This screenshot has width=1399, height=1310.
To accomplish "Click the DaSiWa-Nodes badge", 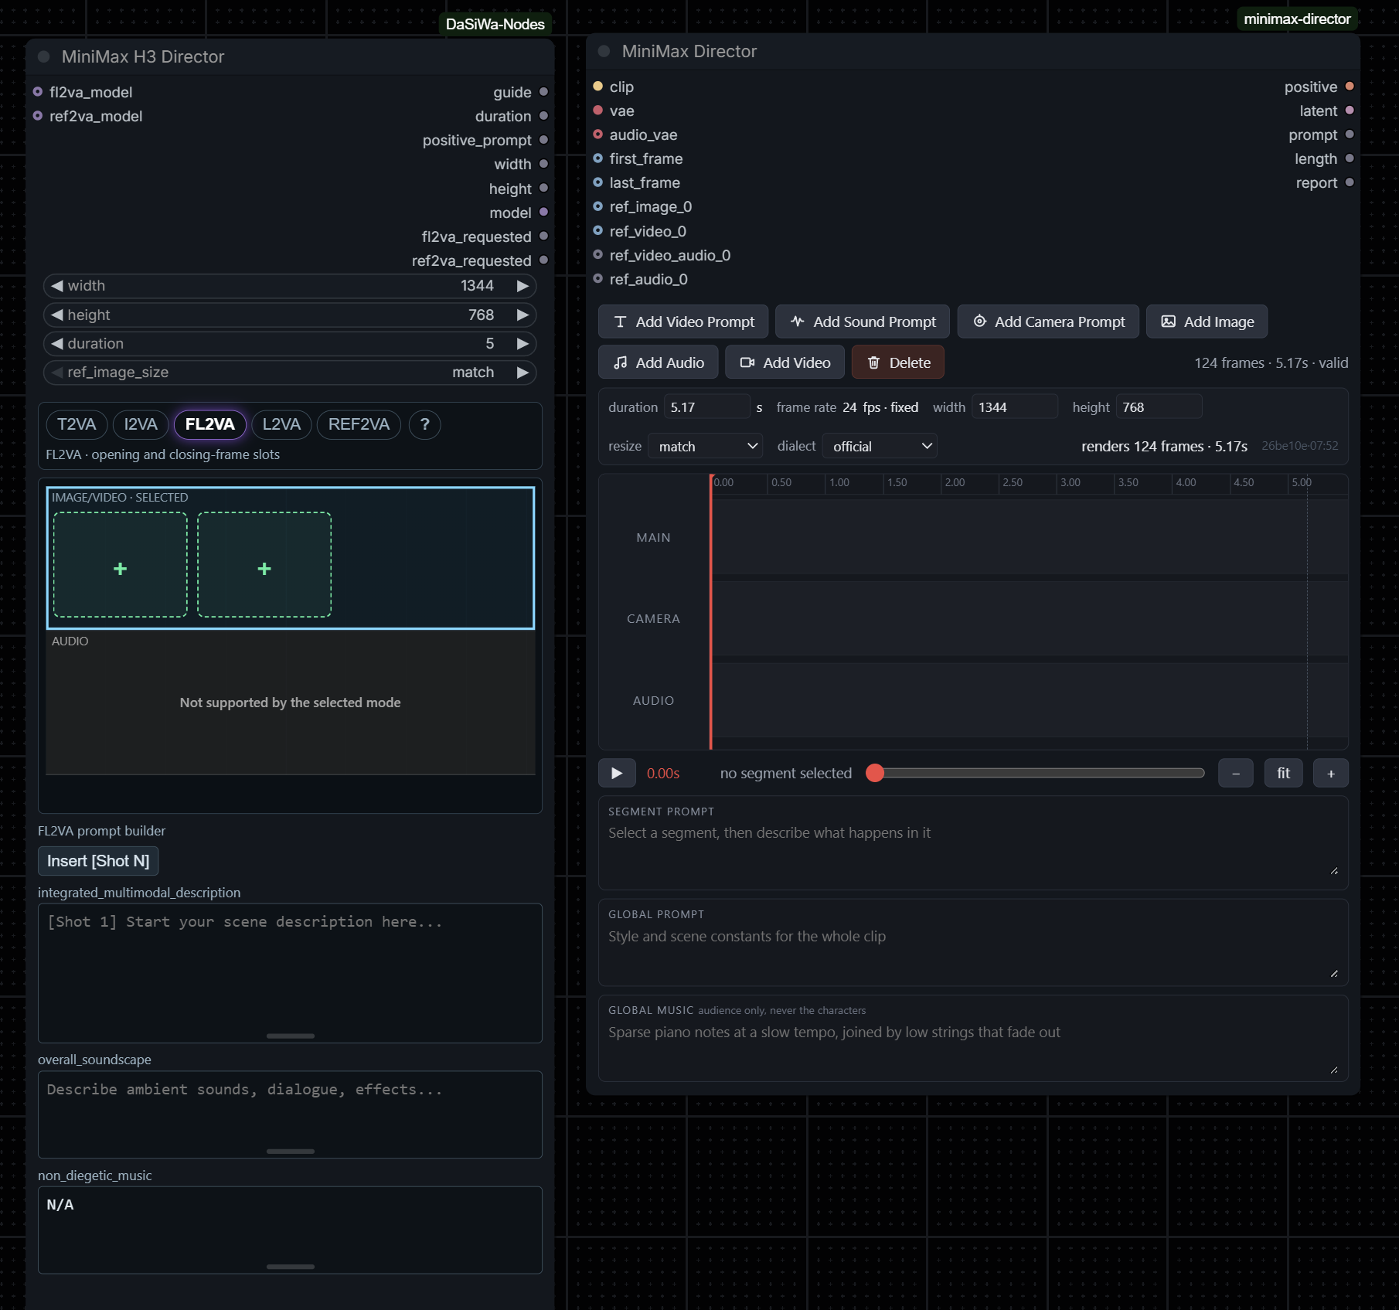I will pos(495,24).
